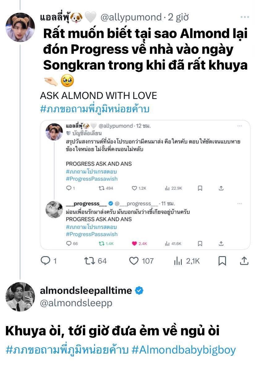
Task: Like the main tweet with 107 likes
Action: click(x=134, y=261)
